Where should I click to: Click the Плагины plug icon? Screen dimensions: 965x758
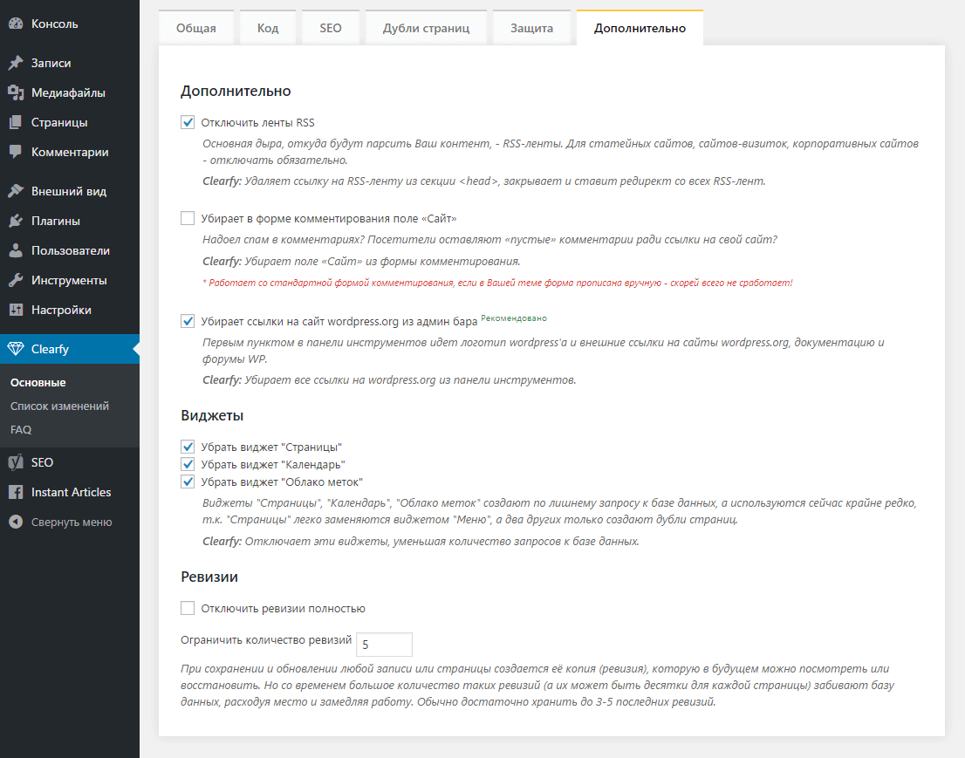click(16, 221)
